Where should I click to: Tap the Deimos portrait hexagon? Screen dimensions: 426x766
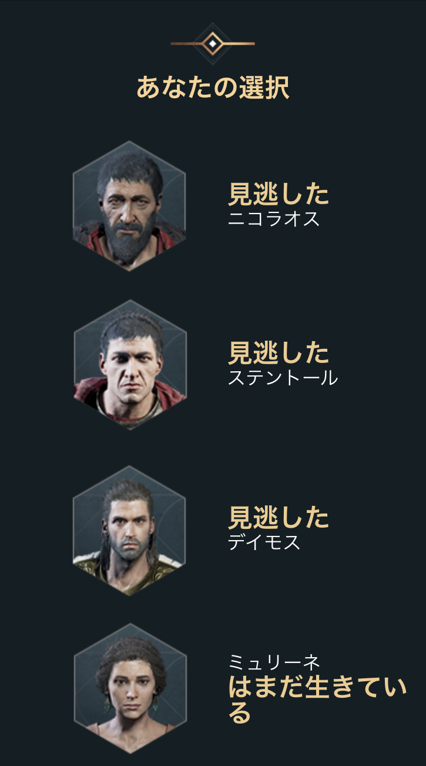click(x=129, y=531)
